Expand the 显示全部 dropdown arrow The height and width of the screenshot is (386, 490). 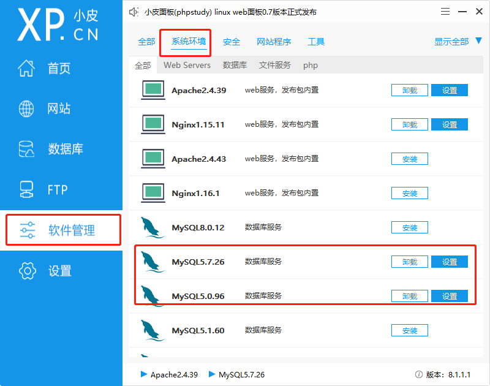(x=478, y=40)
